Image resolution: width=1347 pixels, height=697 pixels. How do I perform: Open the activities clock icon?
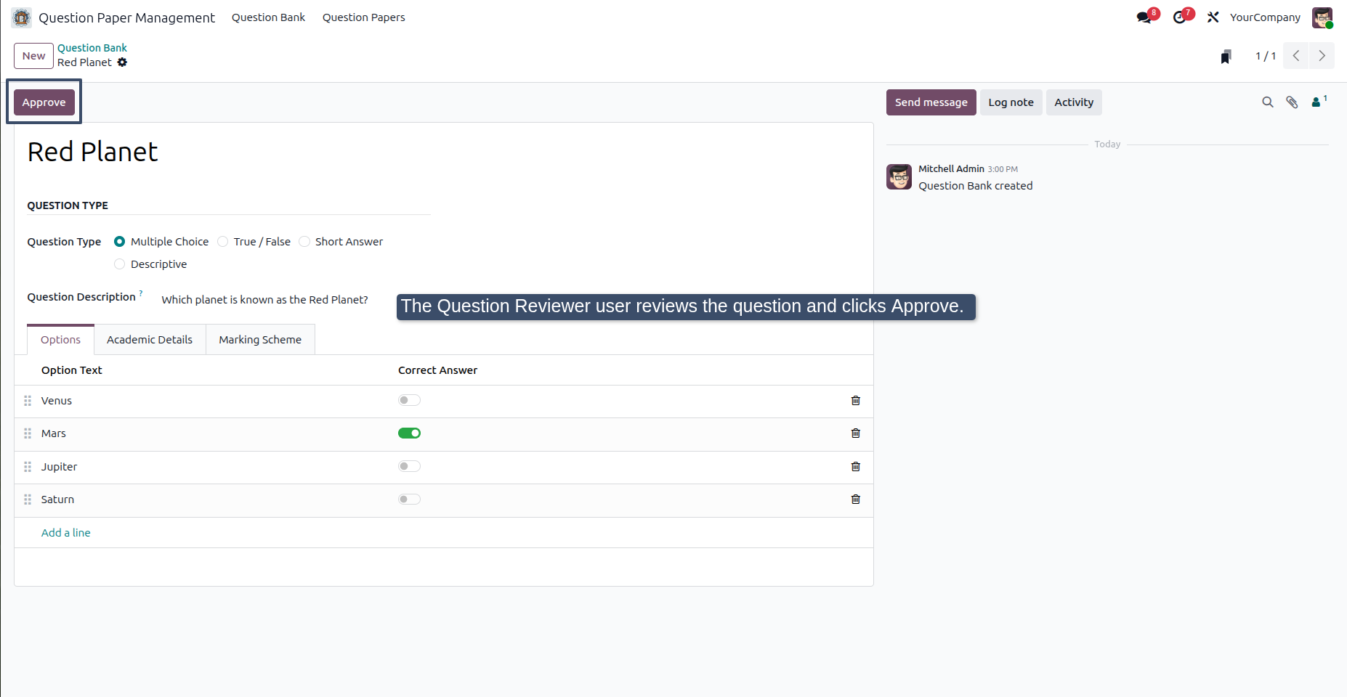pos(1179,17)
